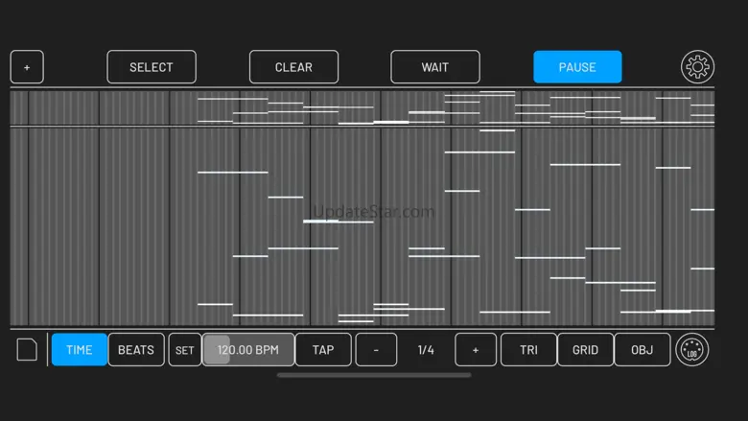Tap the TAP tempo button
The width and height of the screenshot is (748, 421).
coord(323,350)
